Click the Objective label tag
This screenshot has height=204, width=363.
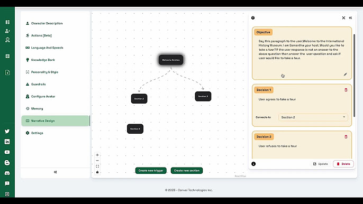pos(263,32)
